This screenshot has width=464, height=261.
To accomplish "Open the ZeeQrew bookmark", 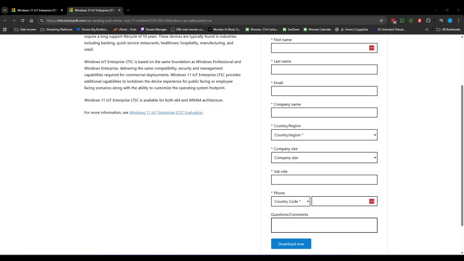I will (291, 29).
